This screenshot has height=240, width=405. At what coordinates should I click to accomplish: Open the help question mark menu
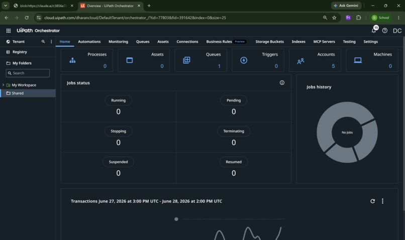click(x=384, y=31)
